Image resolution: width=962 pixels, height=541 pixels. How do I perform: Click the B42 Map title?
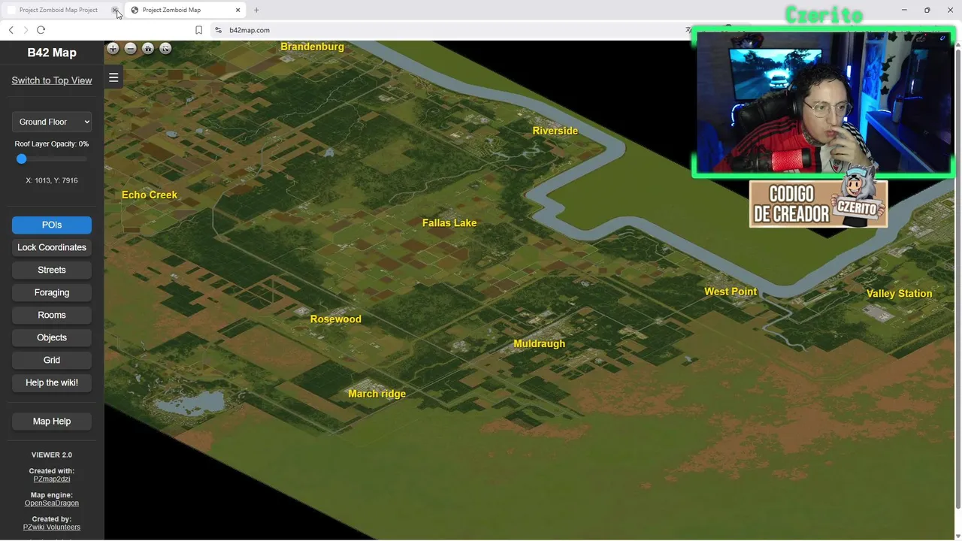[x=52, y=53]
